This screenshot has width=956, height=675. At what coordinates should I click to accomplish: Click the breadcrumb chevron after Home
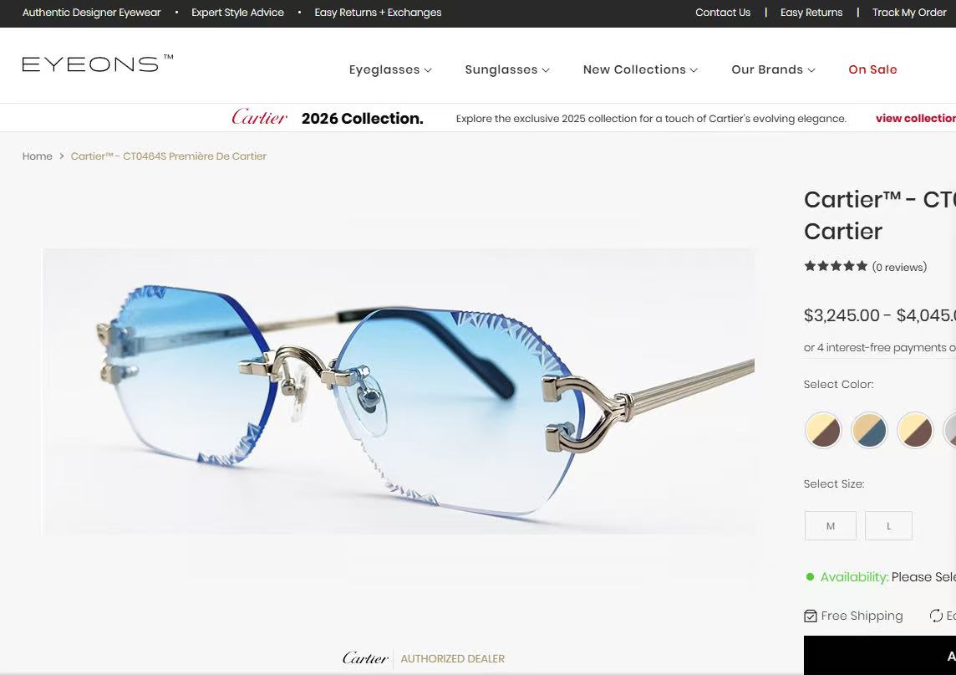(62, 156)
